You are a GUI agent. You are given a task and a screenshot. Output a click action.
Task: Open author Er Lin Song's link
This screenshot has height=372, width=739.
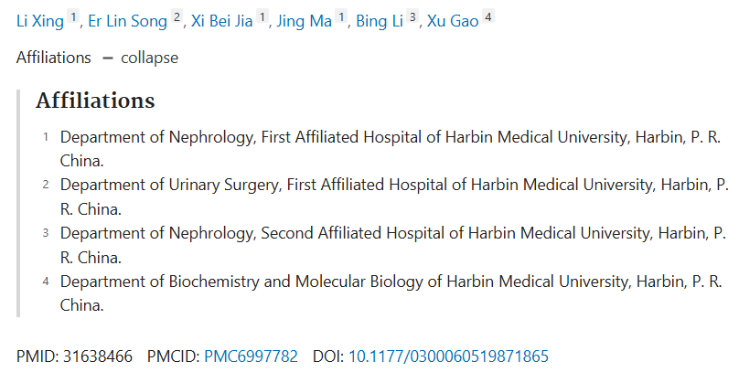tap(128, 21)
